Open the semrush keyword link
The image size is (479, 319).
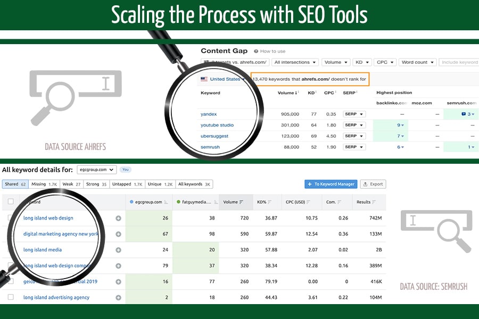click(x=210, y=147)
